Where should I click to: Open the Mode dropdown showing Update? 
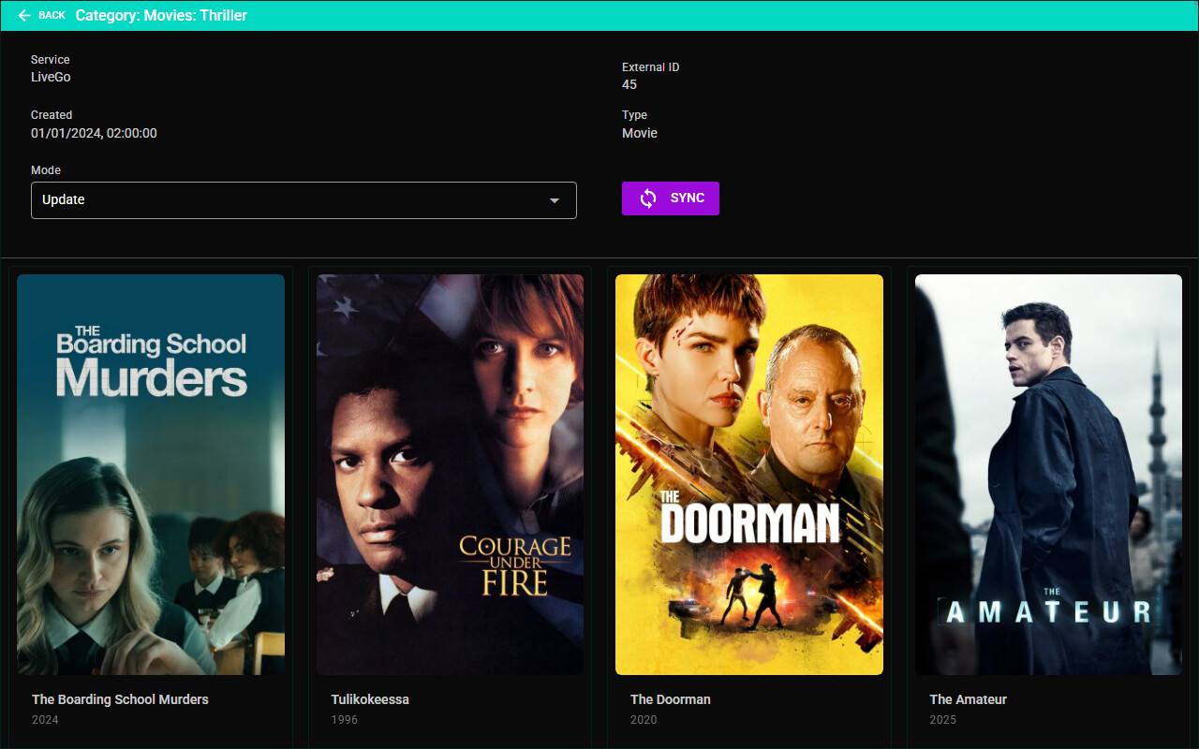coord(303,200)
